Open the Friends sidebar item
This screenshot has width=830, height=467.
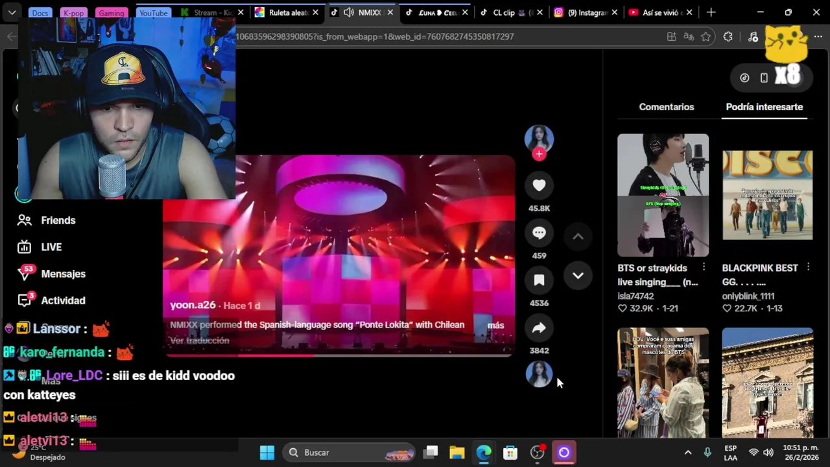coord(47,221)
